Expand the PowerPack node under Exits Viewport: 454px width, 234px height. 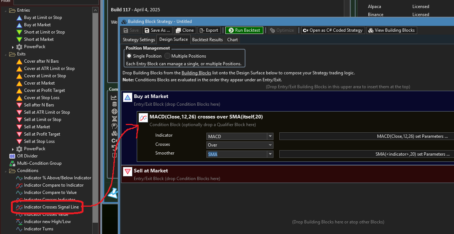click(x=13, y=149)
